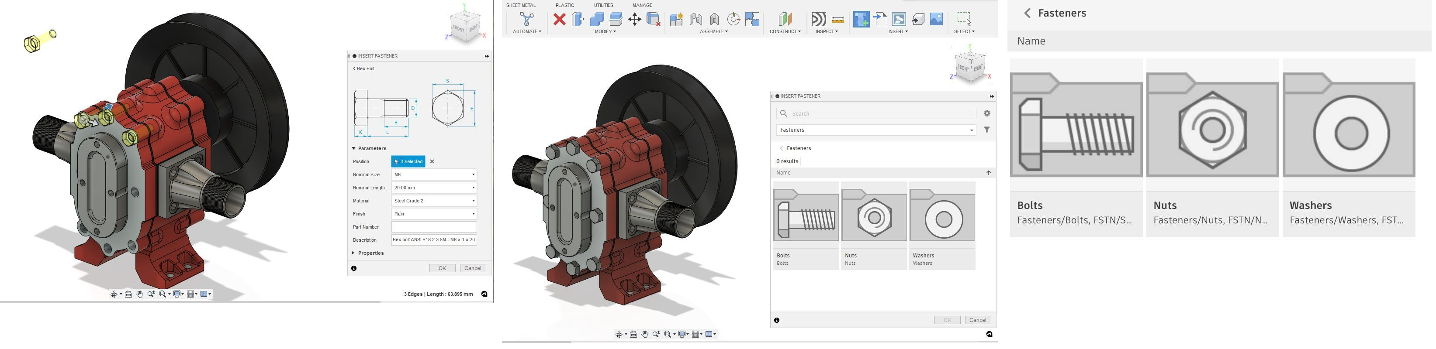
Task: Activate the Move/Copy arrows icon
Action: pyautogui.click(x=635, y=20)
